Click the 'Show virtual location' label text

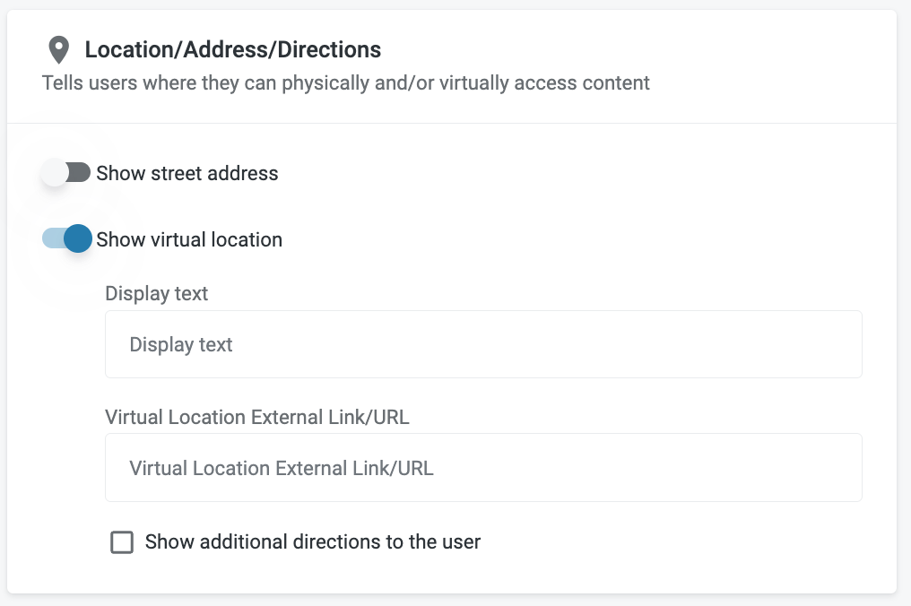tap(189, 239)
